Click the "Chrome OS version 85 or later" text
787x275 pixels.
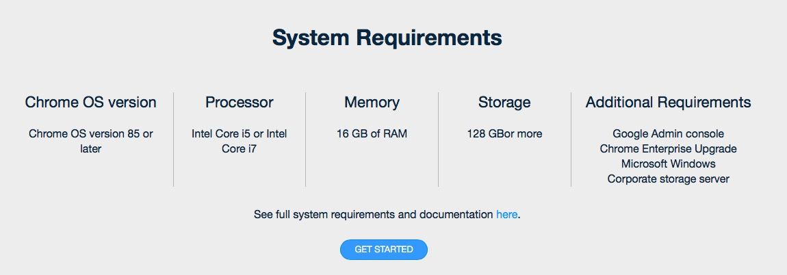91,141
